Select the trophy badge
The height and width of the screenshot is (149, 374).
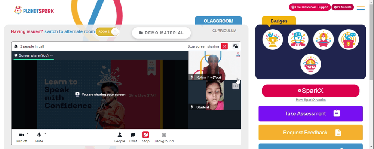(273, 40)
